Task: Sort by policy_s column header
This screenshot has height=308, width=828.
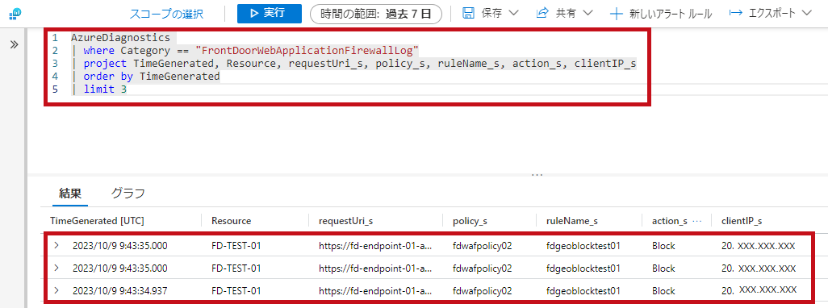Action: (x=470, y=221)
